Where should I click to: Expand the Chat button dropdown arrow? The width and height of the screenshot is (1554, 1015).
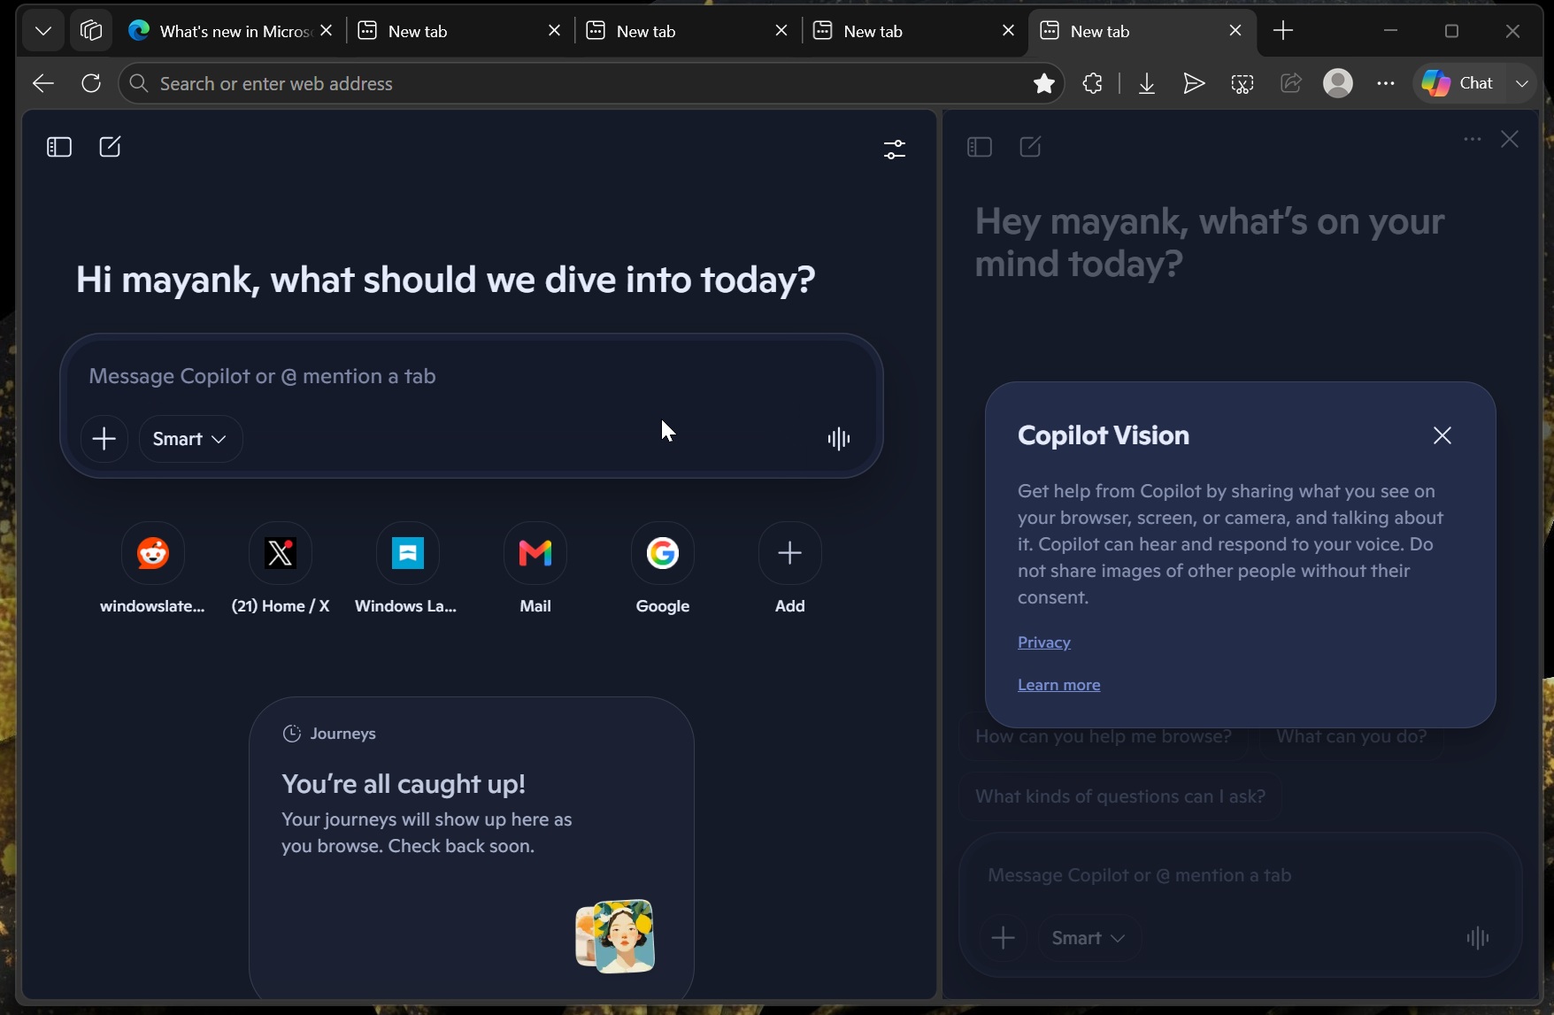tap(1522, 83)
